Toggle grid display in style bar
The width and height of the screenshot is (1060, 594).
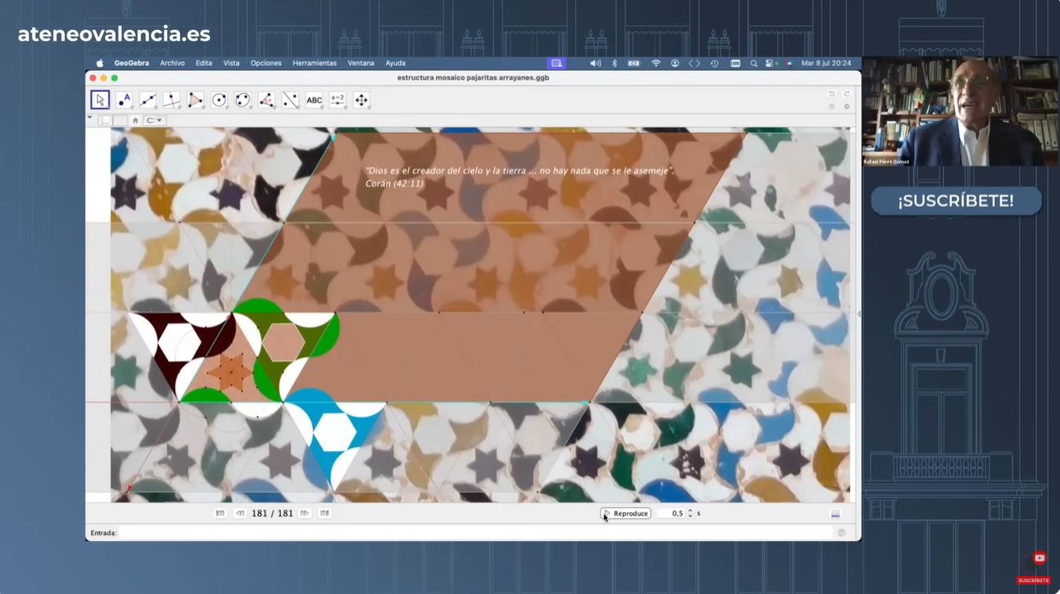[x=119, y=120]
